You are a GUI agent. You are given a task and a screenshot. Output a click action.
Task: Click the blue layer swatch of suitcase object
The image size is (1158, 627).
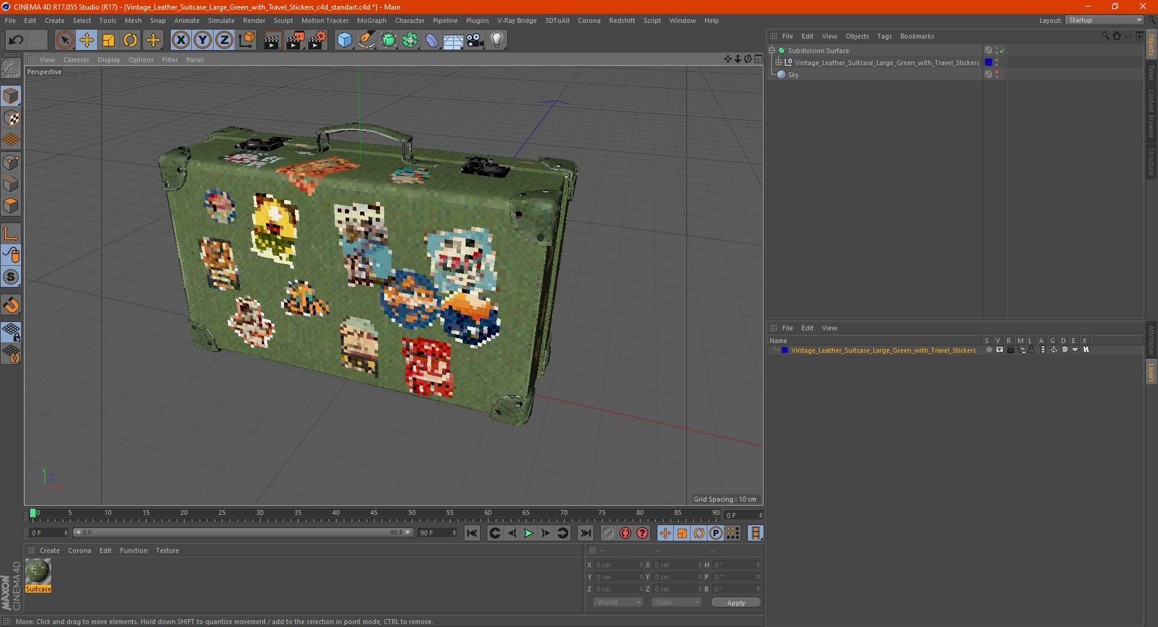pyautogui.click(x=989, y=62)
